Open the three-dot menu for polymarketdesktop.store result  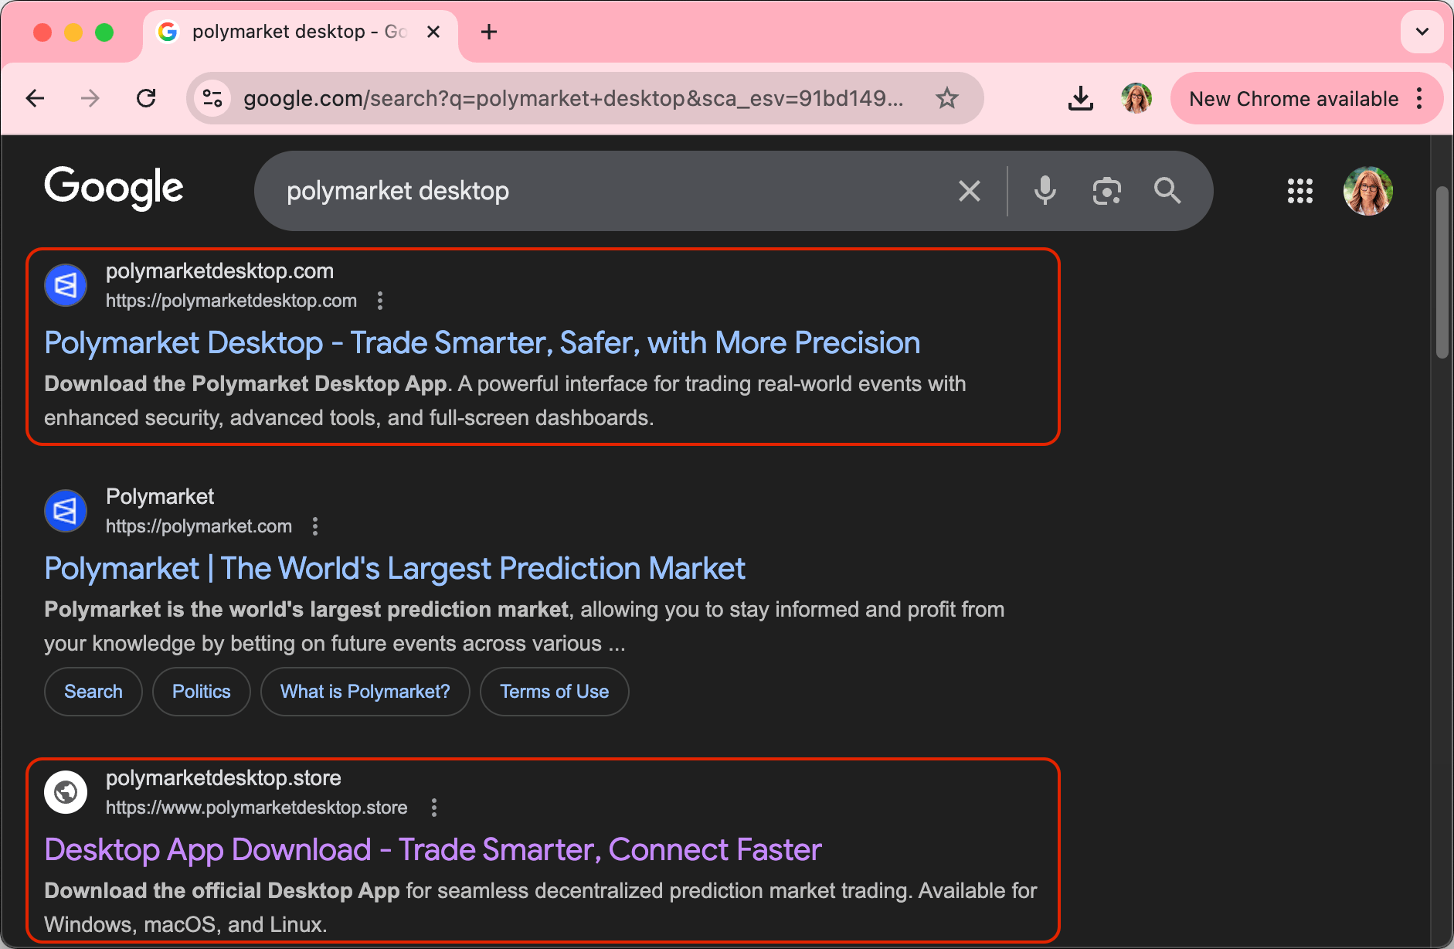point(434,807)
